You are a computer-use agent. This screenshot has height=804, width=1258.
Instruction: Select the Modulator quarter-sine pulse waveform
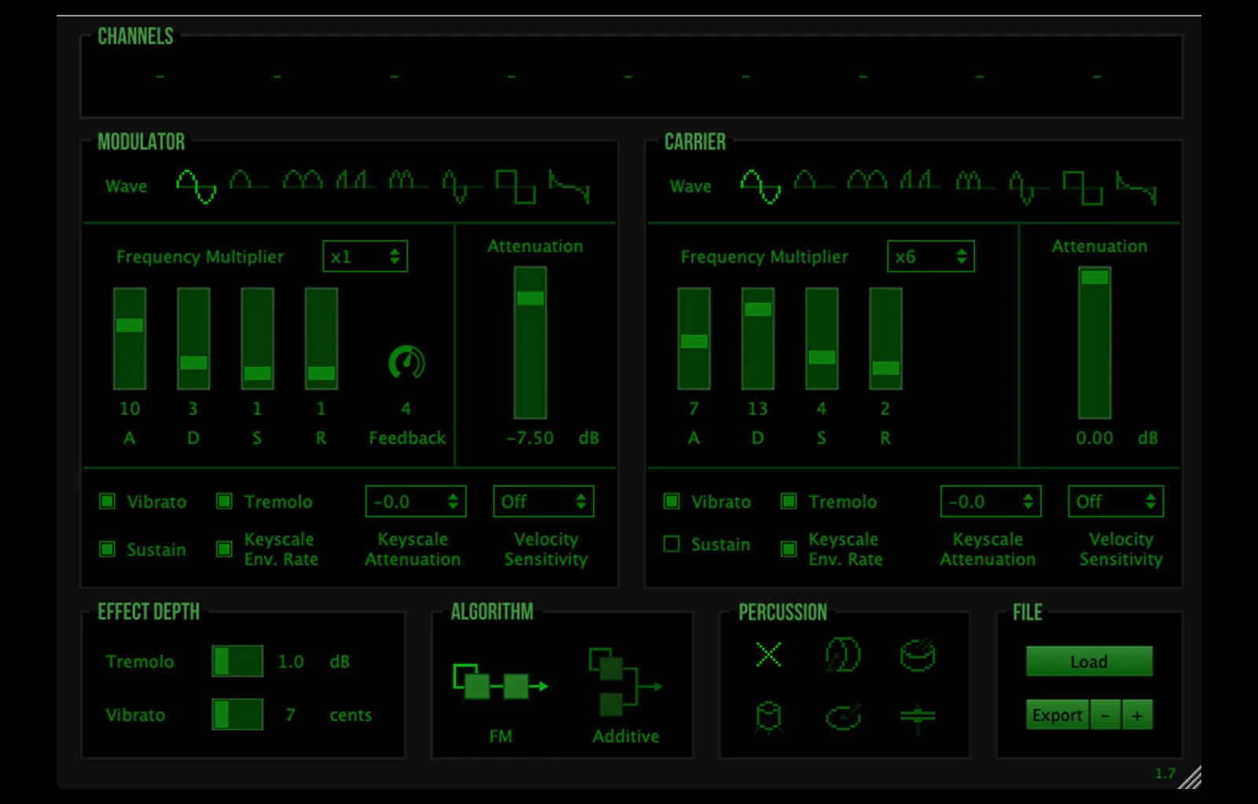(x=355, y=181)
